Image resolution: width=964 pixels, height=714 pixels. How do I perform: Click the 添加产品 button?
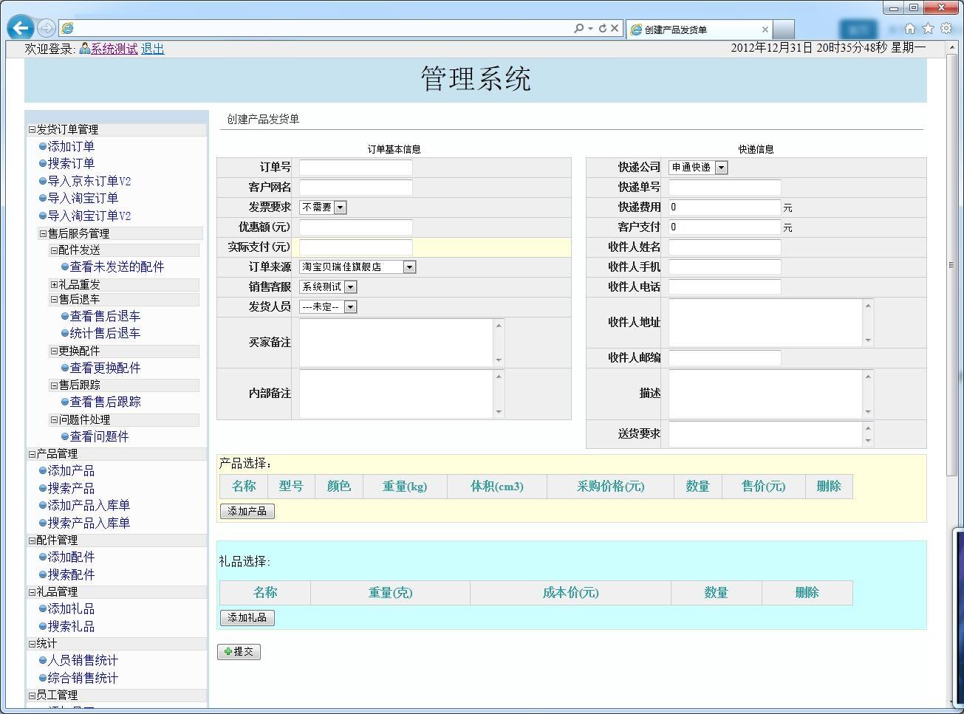247,511
